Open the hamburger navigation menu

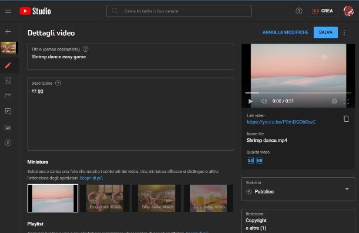[x=8, y=11]
